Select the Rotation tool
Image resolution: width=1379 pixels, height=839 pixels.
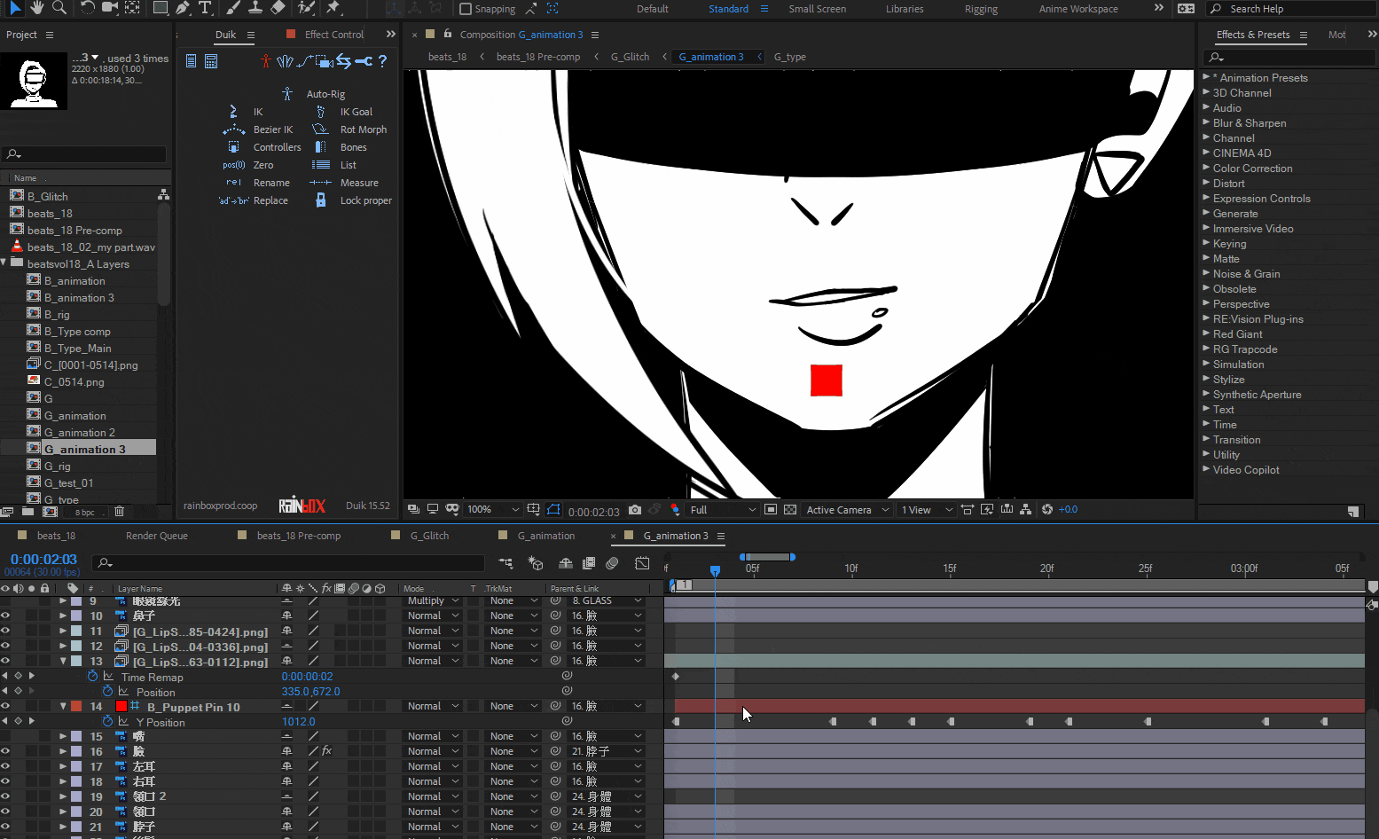click(x=87, y=8)
